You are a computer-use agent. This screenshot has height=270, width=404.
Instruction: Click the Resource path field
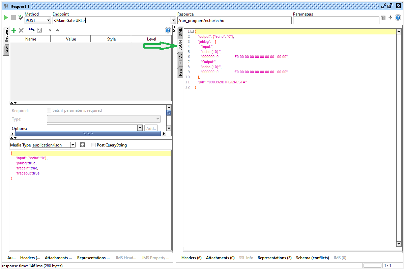pos(234,20)
